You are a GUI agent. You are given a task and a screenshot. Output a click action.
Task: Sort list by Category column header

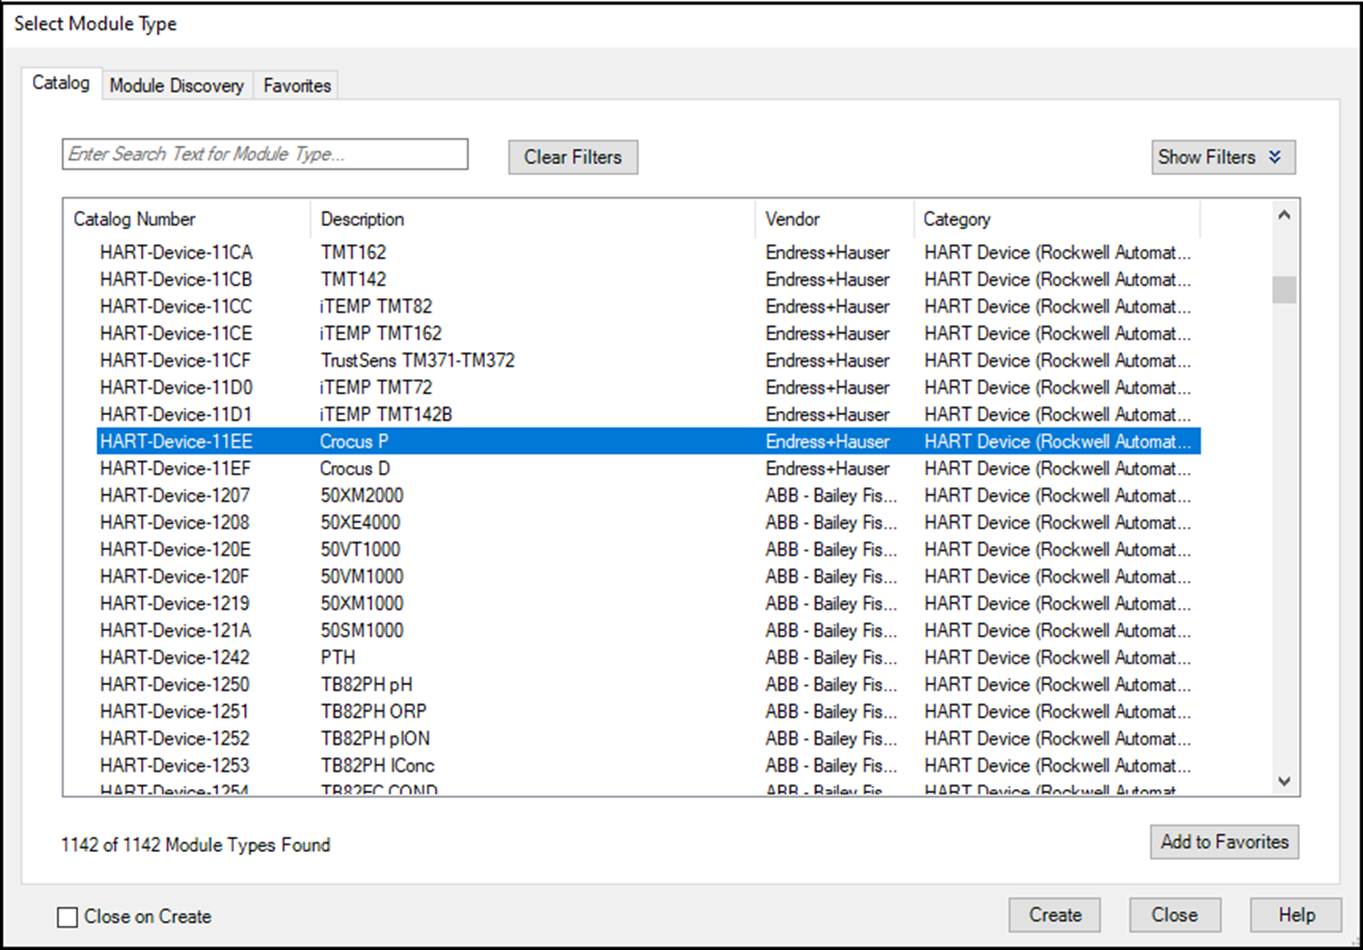coord(1057,219)
